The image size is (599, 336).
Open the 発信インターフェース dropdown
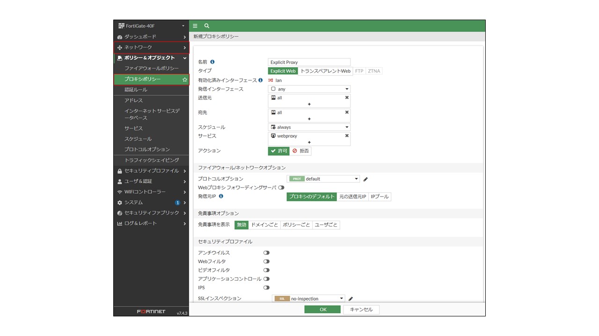tap(309, 89)
